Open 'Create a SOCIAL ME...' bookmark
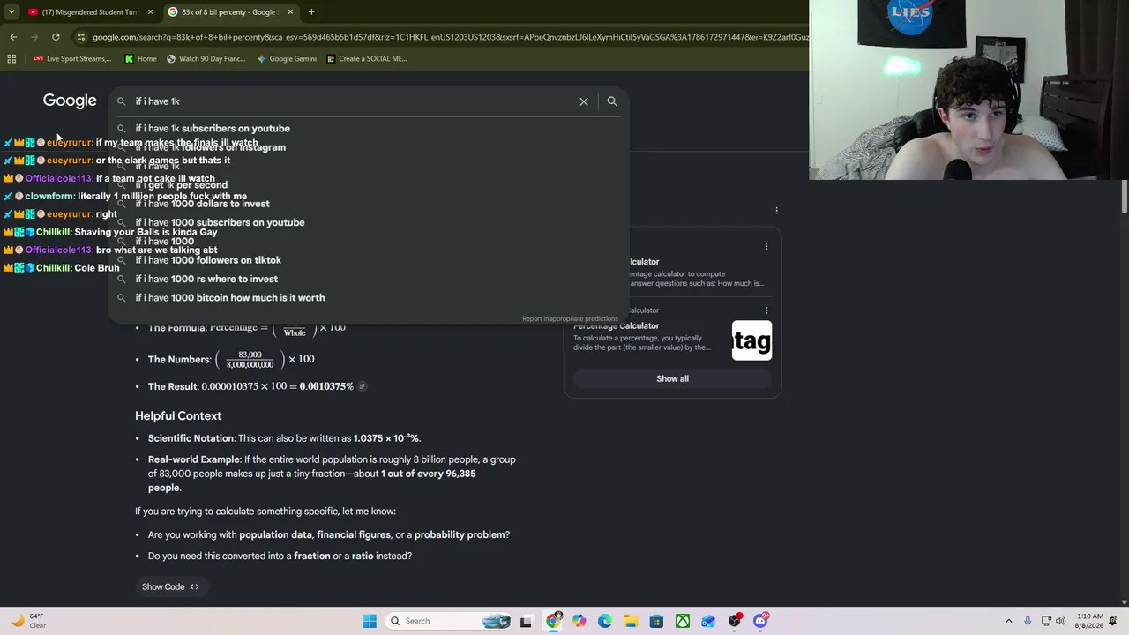1129x635 pixels. [x=367, y=59]
